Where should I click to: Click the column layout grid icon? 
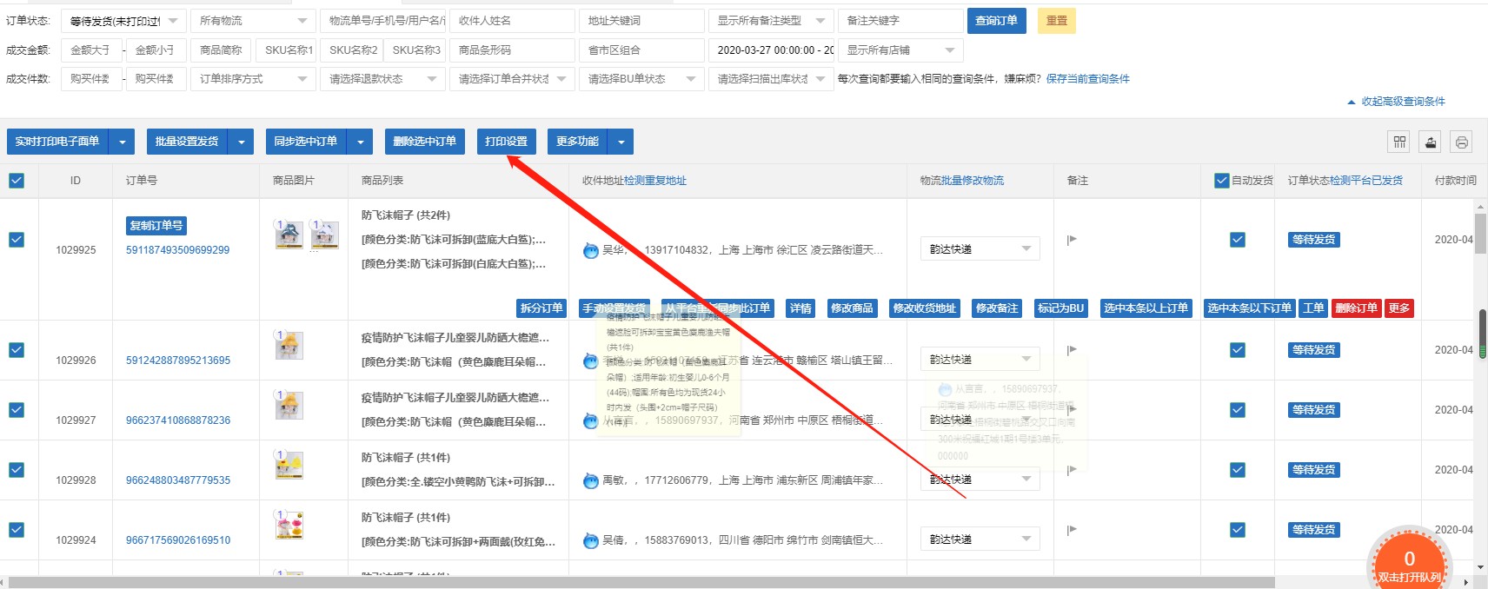click(x=1399, y=142)
